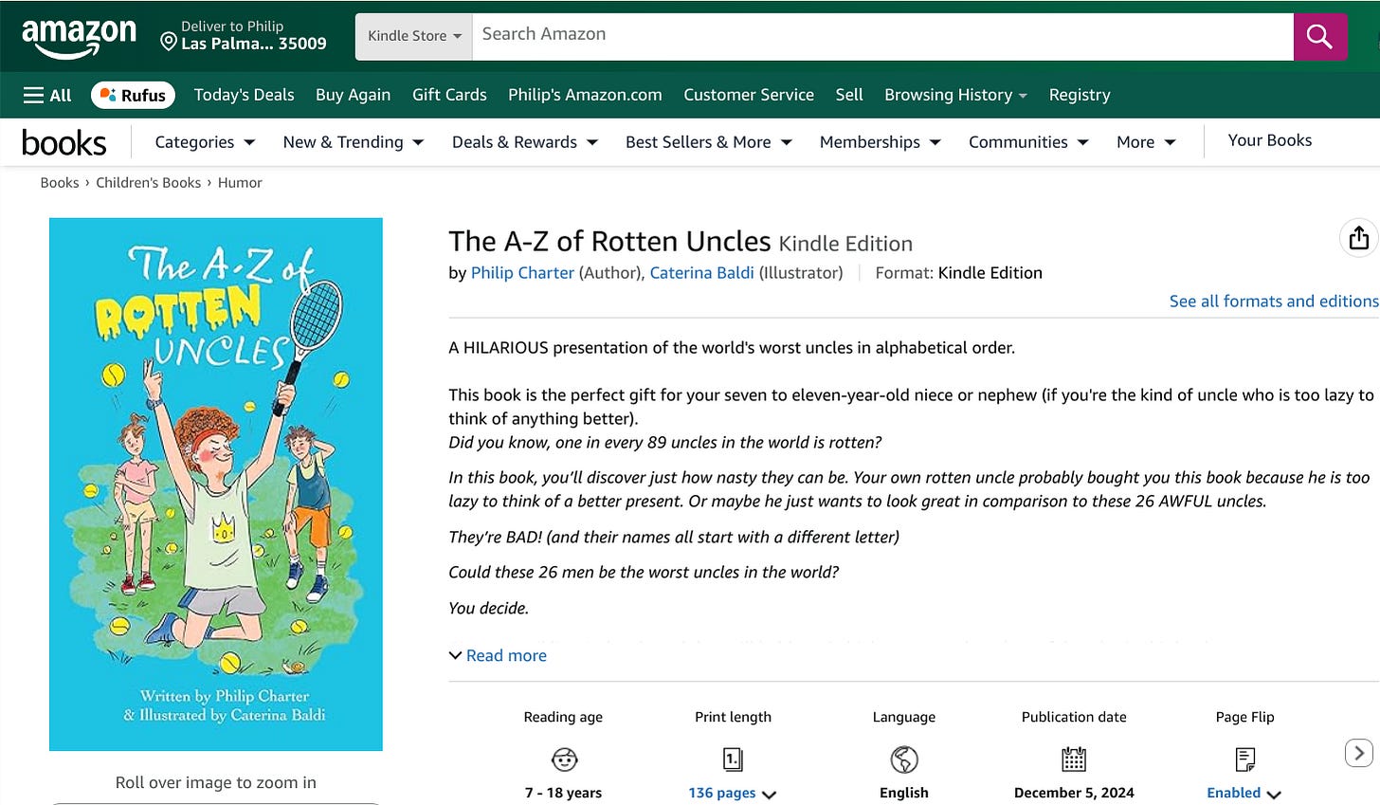Update delivery location Las Palma 35009

click(x=244, y=35)
